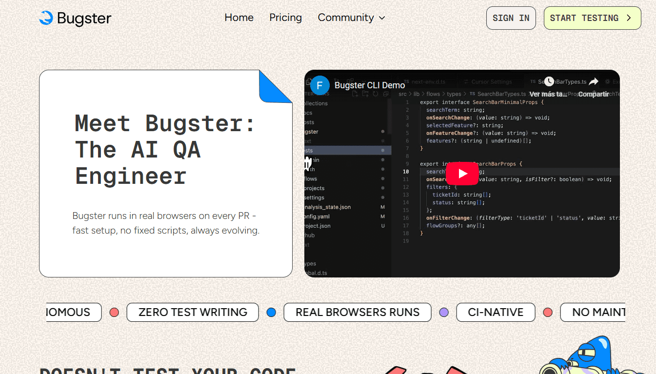Expand the Community dropdown menu
The height and width of the screenshot is (374, 656).
click(x=351, y=18)
